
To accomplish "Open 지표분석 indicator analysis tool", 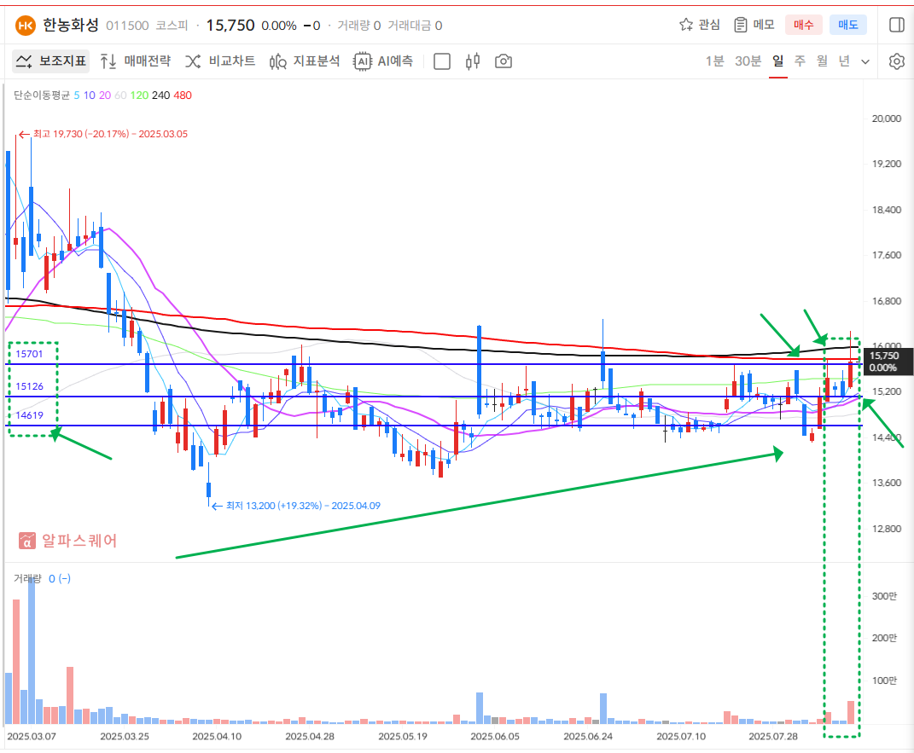I will pyautogui.click(x=305, y=61).
